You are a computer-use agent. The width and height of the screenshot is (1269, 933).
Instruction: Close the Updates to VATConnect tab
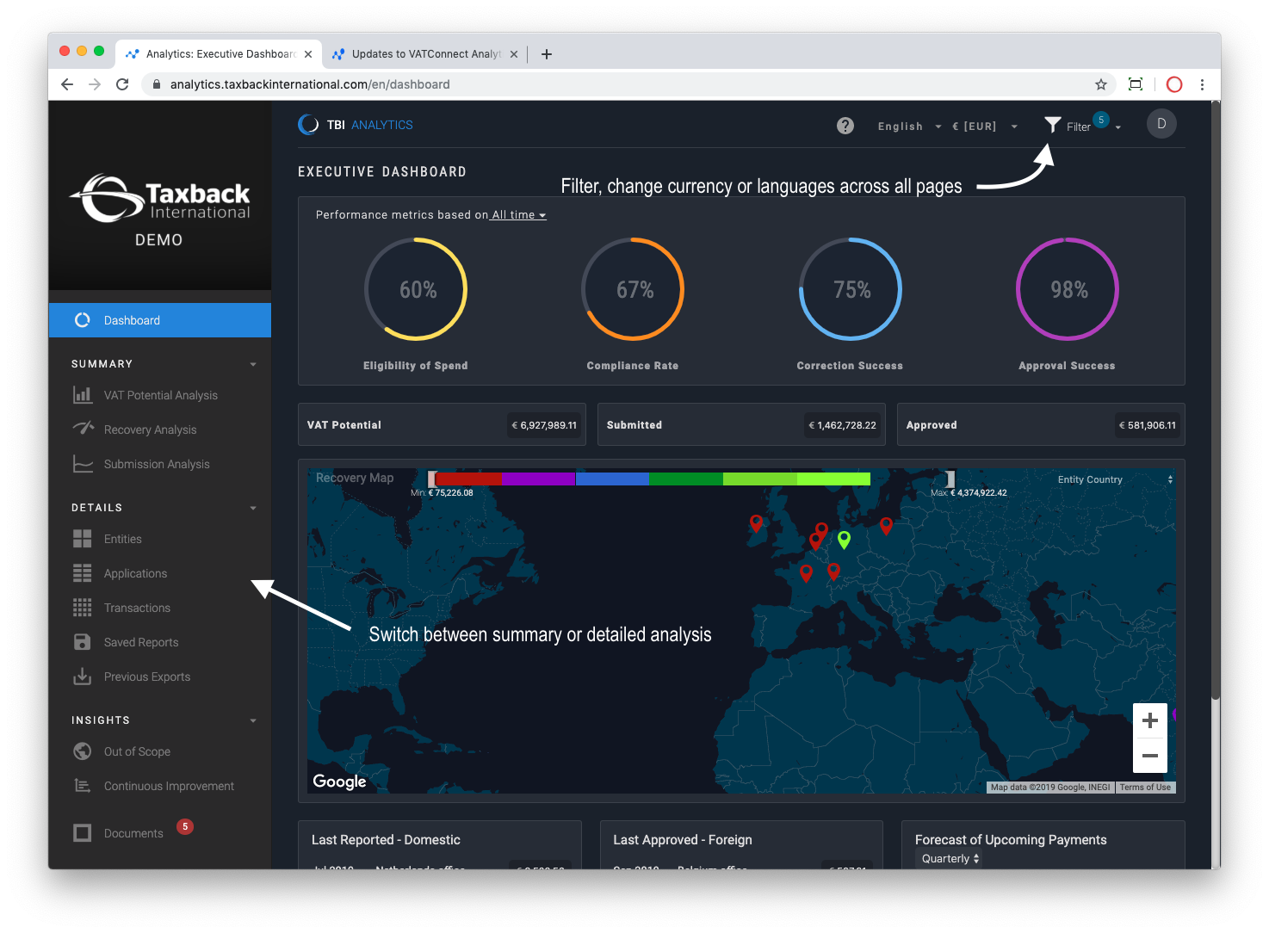click(x=514, y=54)
